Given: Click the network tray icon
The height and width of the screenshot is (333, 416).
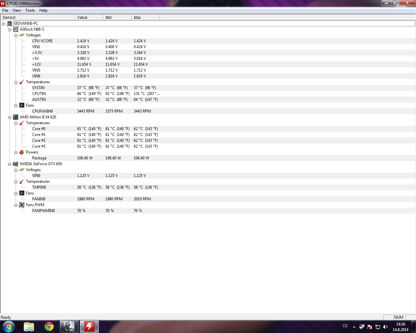Looking at the screenshot, I should [378, 327].
